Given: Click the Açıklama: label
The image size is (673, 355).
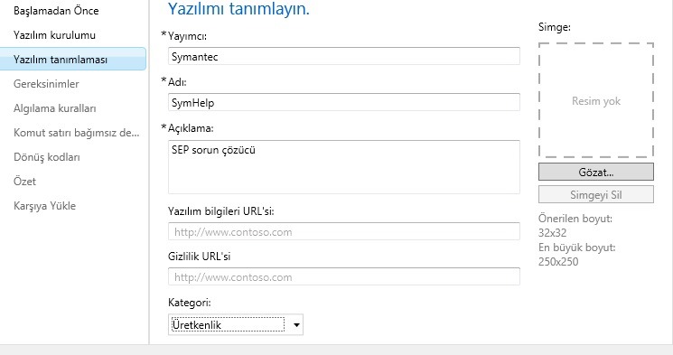Looking at the screenshot, I should tap(191, 128).
